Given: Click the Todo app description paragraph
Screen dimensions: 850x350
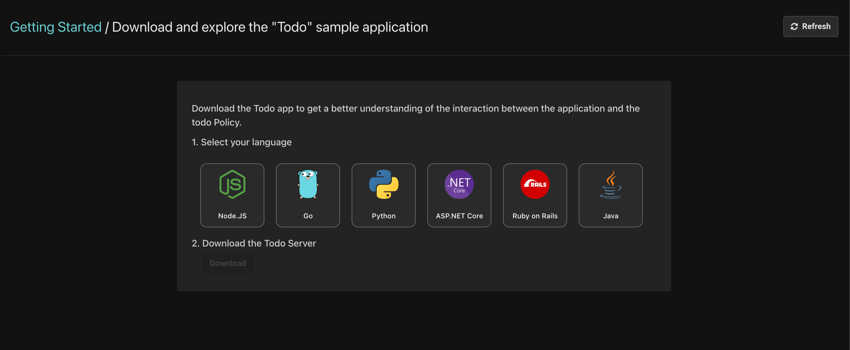Looking at the screenshot, I should 415,115.
